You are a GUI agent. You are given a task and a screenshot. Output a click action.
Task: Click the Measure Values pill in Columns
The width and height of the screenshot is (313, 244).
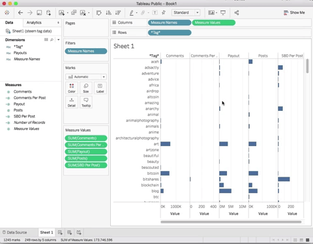click(213, 23)
